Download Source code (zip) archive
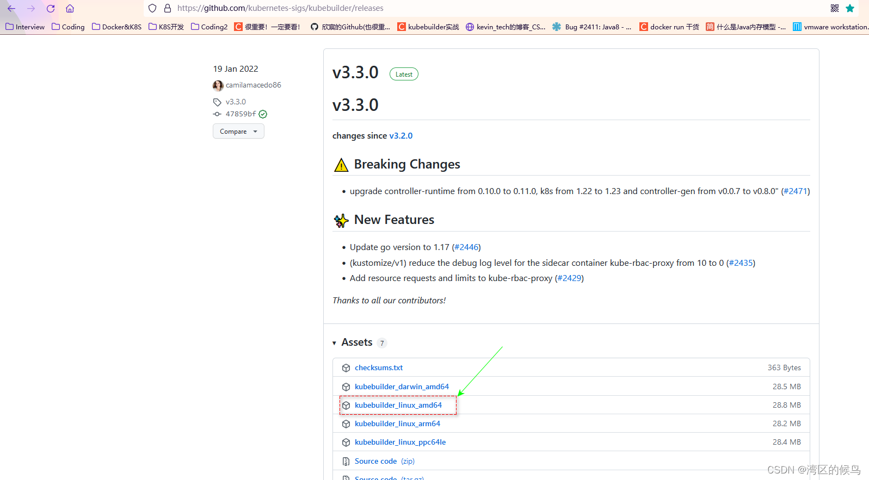 coord(385,461)
